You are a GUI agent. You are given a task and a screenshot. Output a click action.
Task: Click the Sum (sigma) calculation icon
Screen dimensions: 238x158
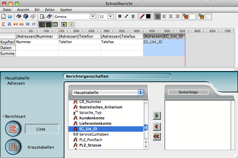click(4, 24)
